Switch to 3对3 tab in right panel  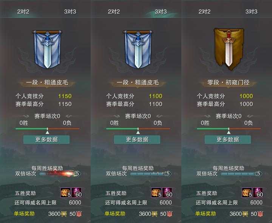click(x=251, y=12)
